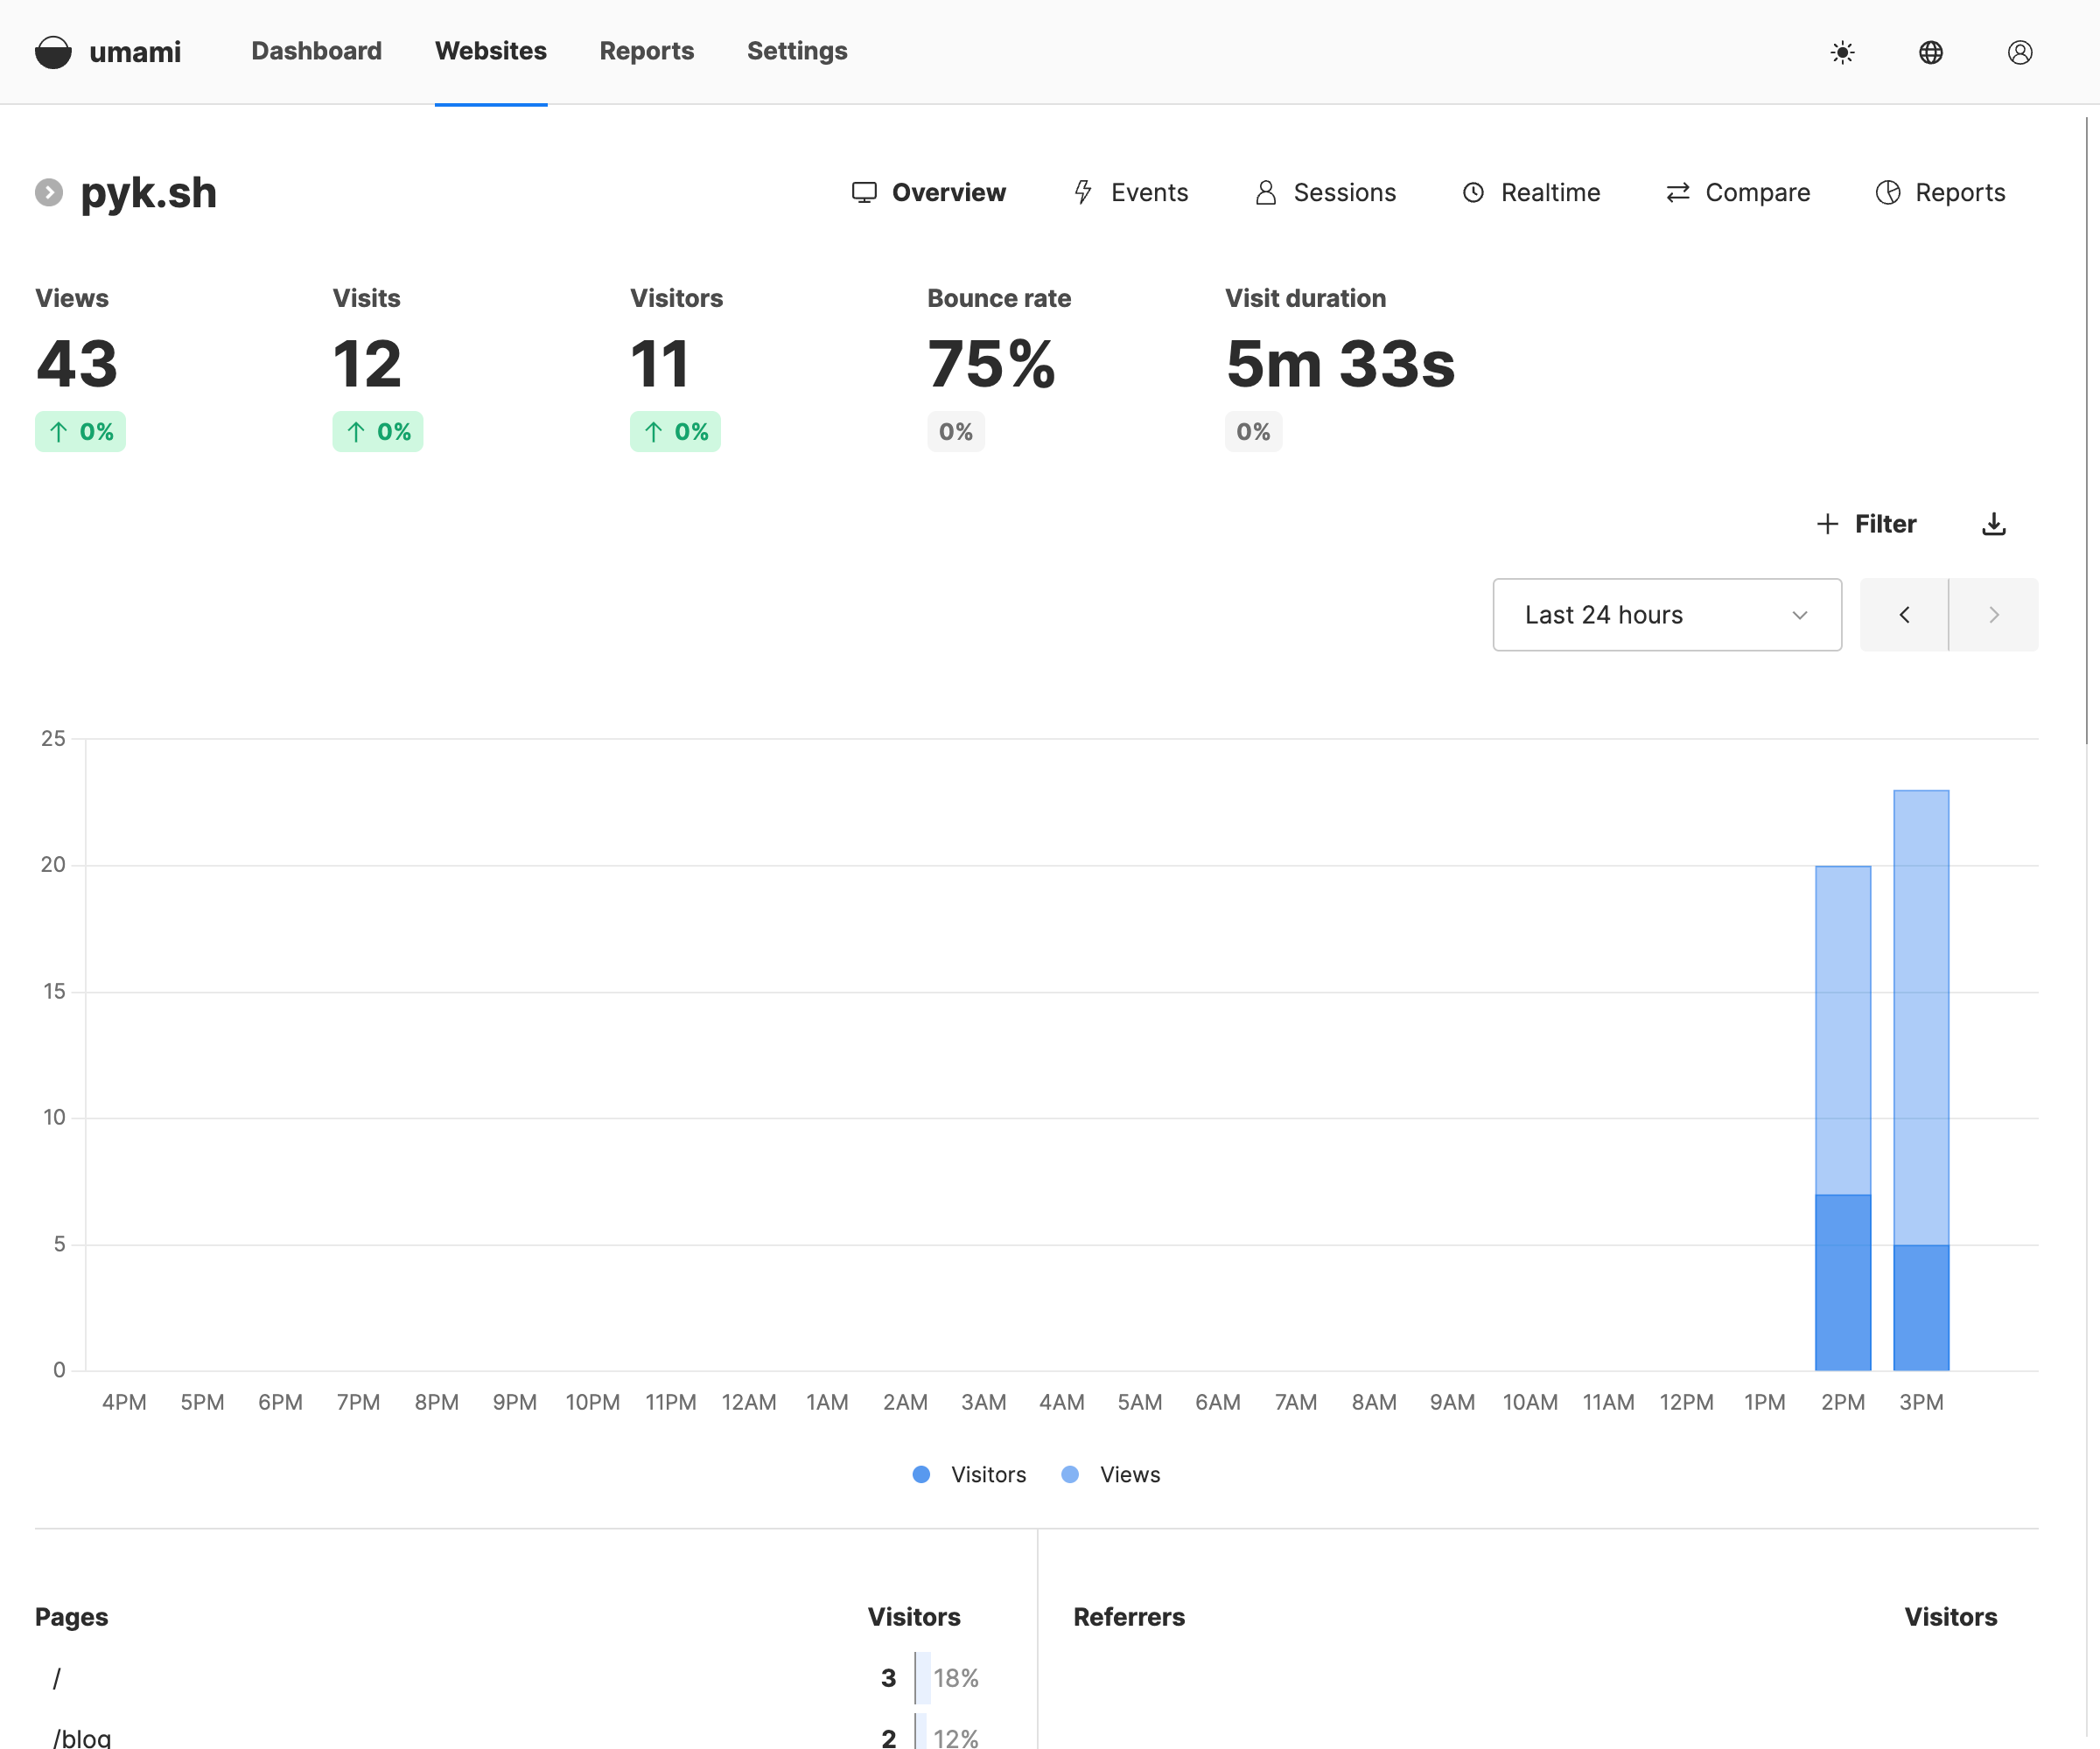The height and width of the screenshot is (1749, 2100).
Task: Go to next time period
Action: coord(1993,615)
